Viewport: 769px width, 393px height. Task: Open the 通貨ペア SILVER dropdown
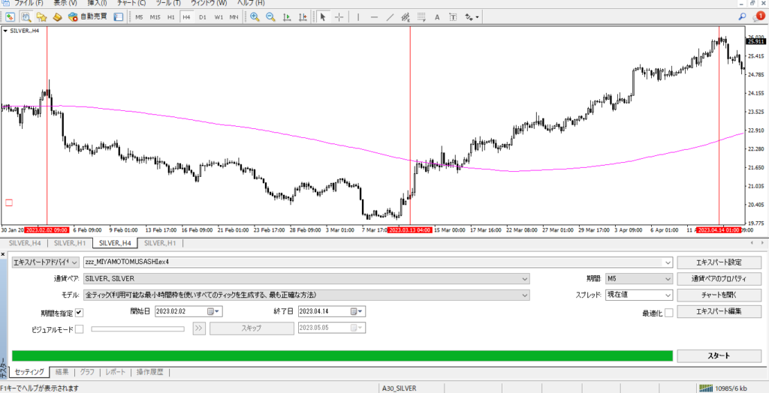[307, 279]
